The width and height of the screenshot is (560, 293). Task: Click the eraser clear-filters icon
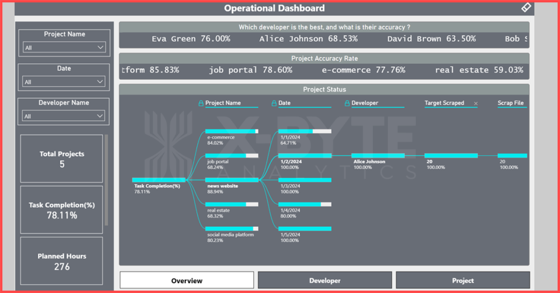click(525, 8)
